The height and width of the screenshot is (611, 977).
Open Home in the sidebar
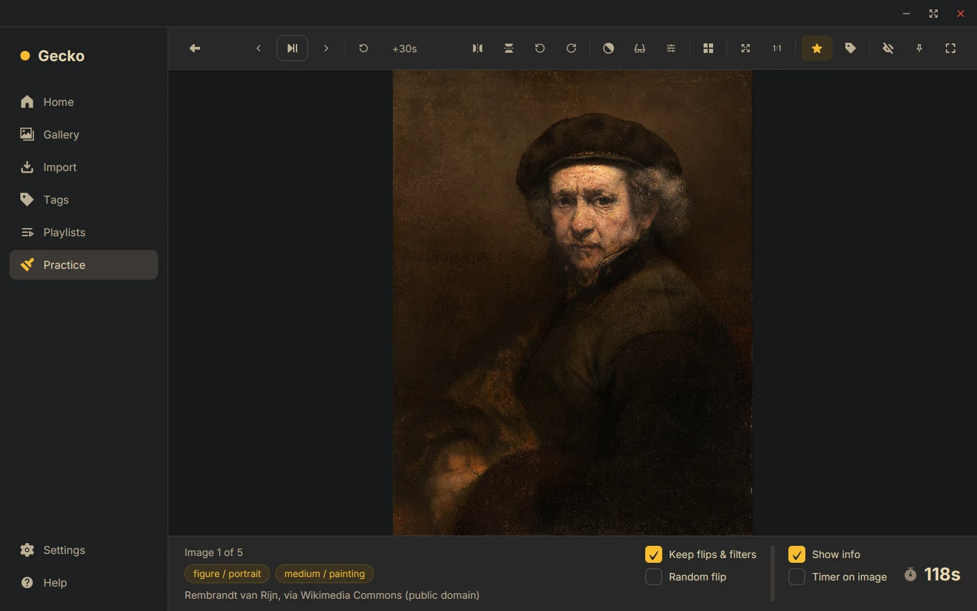coord(83,102)
